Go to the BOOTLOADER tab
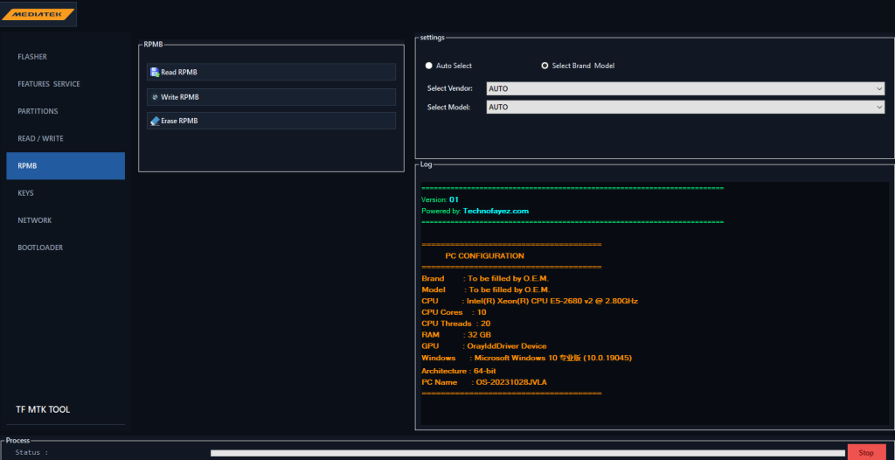The height and width of the screenshot is (460, 895). click(66, 247)
